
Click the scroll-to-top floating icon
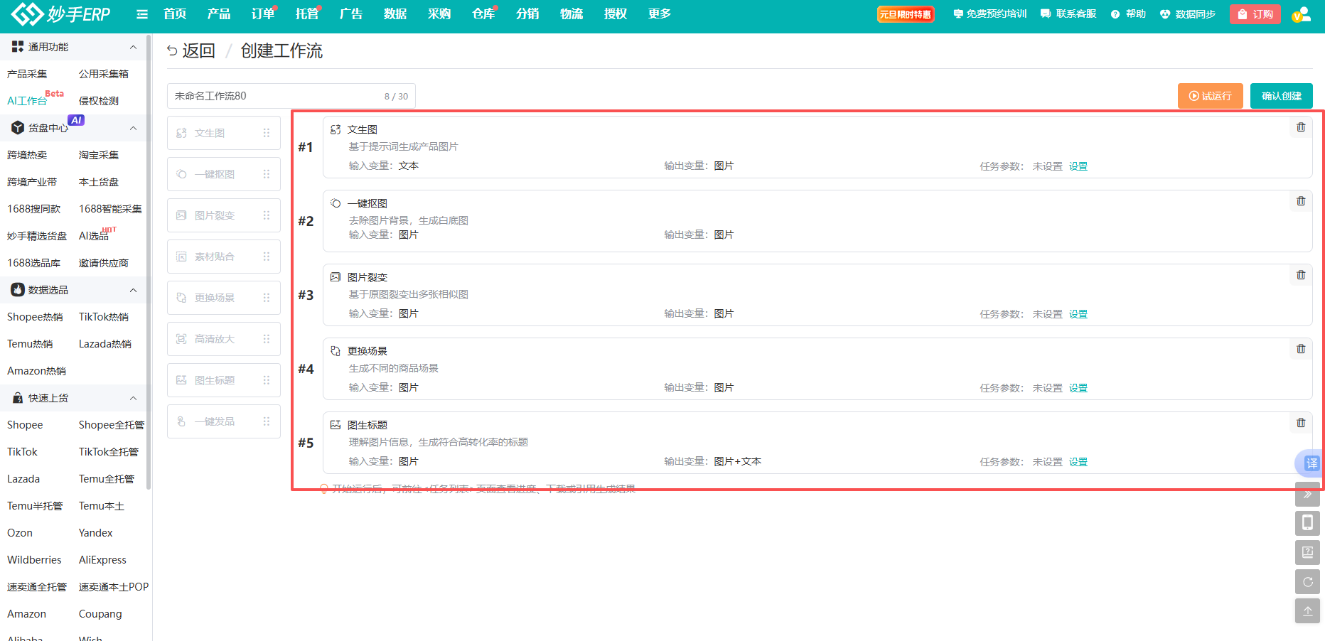[x=1307, y=611]
